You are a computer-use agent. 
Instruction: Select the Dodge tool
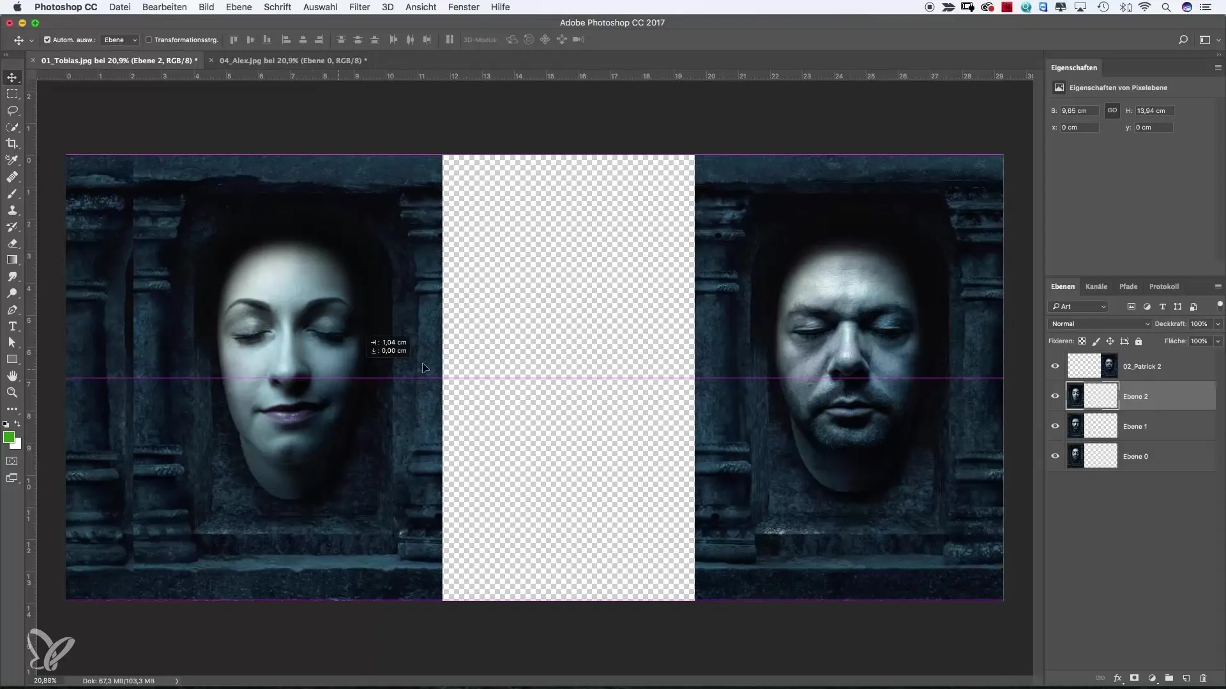click(12, 293)
